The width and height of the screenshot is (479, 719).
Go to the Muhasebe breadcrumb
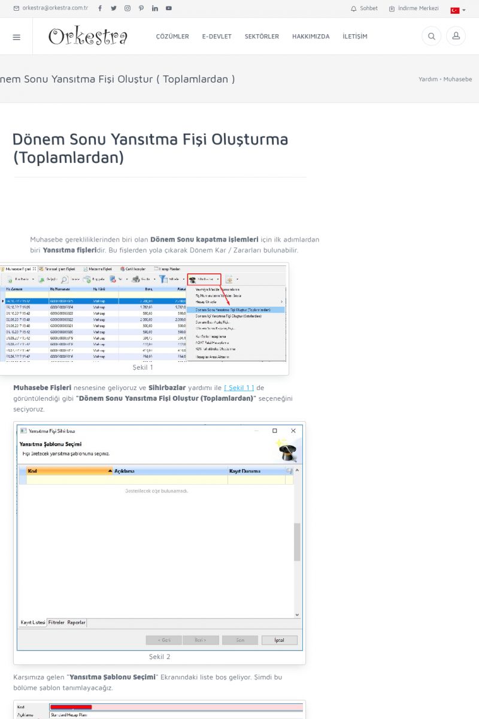[x=457, y=79]
